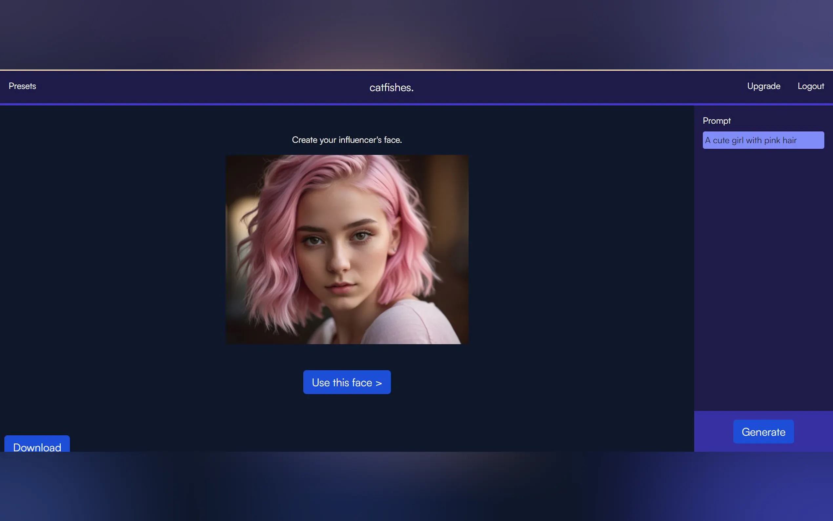Click Presets in the top navigation
This screenshot has height=521, width=833.
(22, 86)
